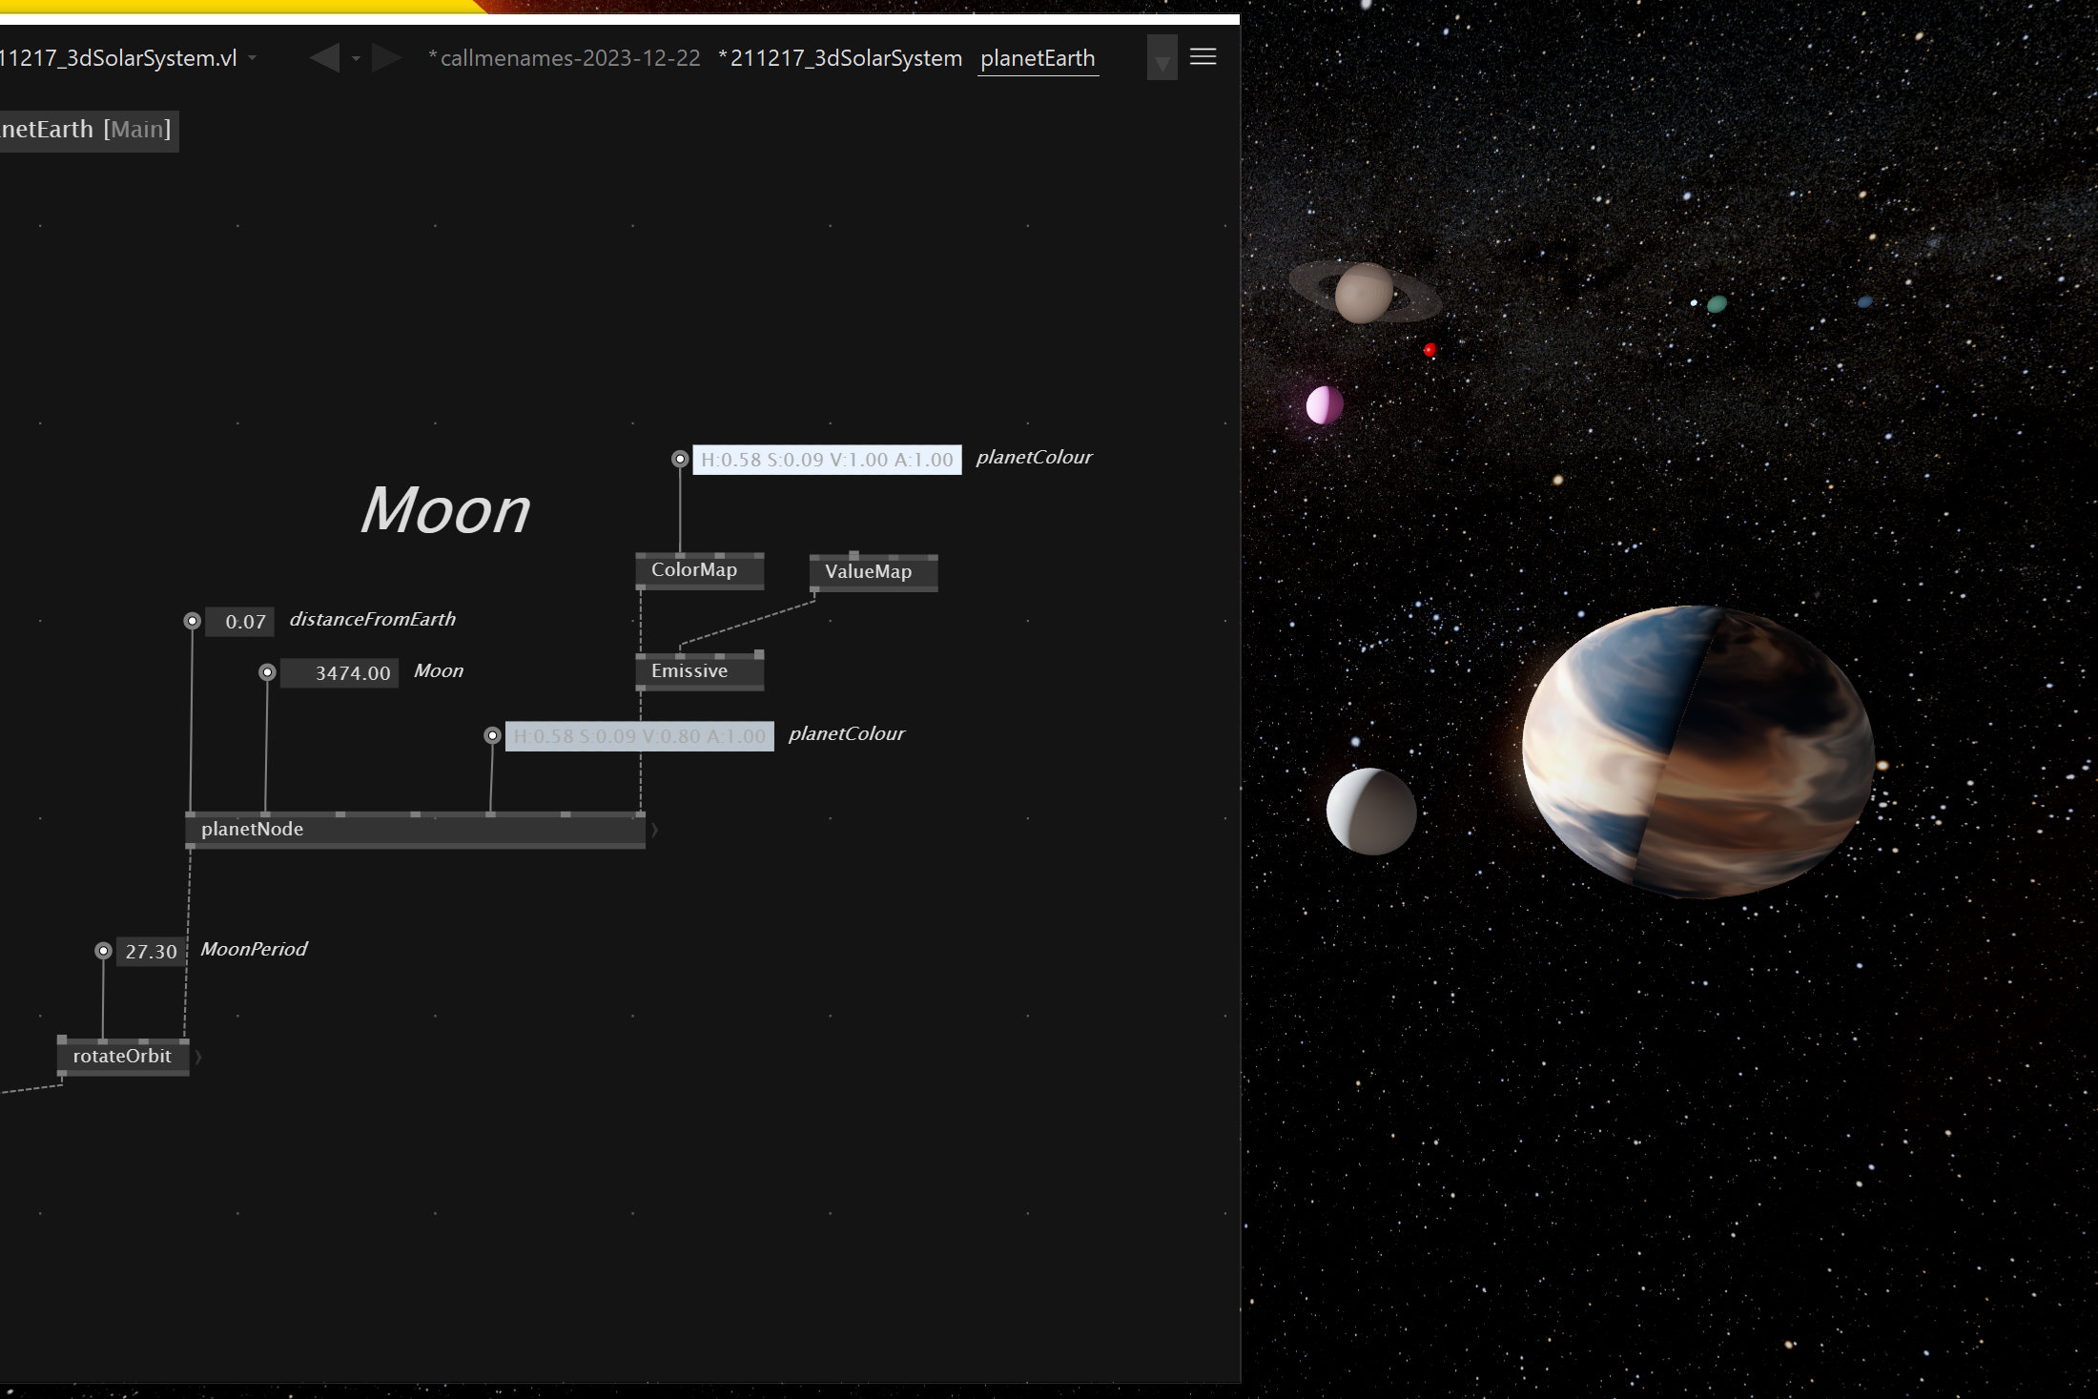This screenshot has height=1399, width=2098.
Task: Open the navigation history dropdown between the arrows
Action: [x=356, y=58]
